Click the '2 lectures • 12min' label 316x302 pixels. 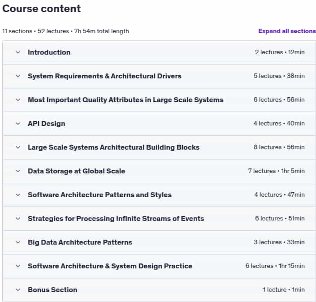click(280, 52)
